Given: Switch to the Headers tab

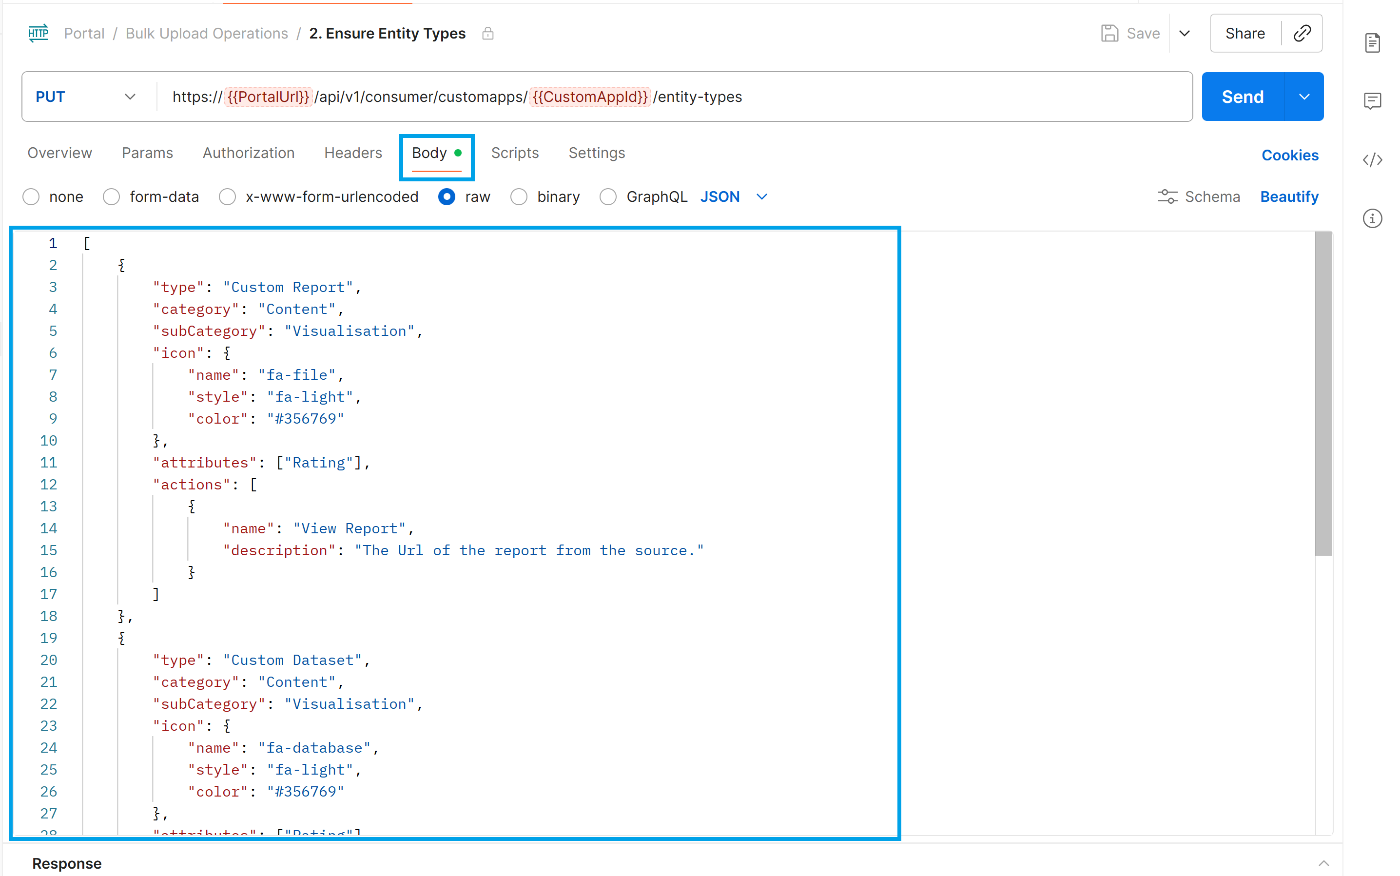Looking at the screenshot, I should point(353,153).
